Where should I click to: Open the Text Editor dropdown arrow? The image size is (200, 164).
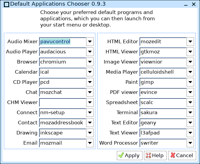(x=190, y=123)
